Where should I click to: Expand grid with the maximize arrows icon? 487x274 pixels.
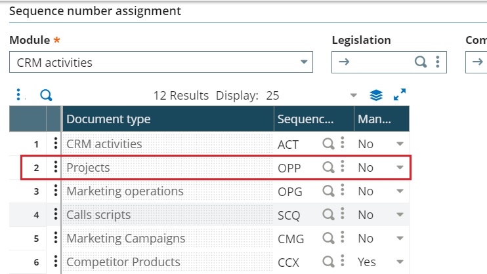point(400,94)
